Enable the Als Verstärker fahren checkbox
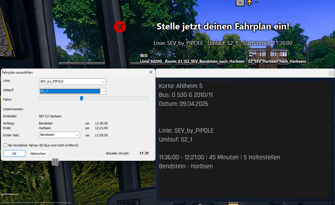This screenshot has width=335, height=205. tap(5, 145)
